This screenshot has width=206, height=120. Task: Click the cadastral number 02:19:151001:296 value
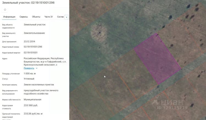click(x=33, y=47)
